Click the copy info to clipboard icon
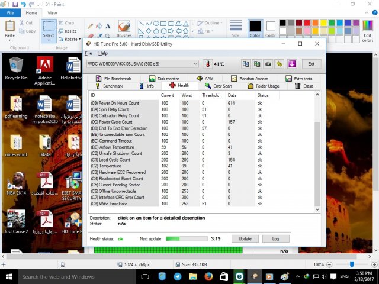 point(246,64)
